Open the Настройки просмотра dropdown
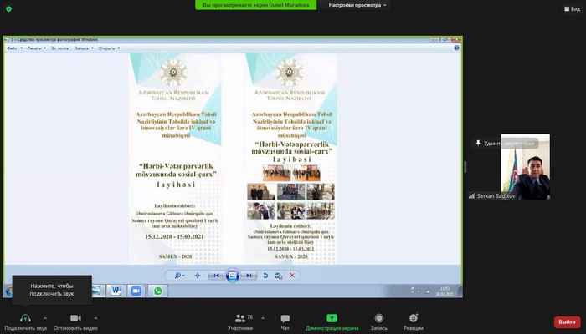Viewport: 586px width, 334px height. [358, 5]
